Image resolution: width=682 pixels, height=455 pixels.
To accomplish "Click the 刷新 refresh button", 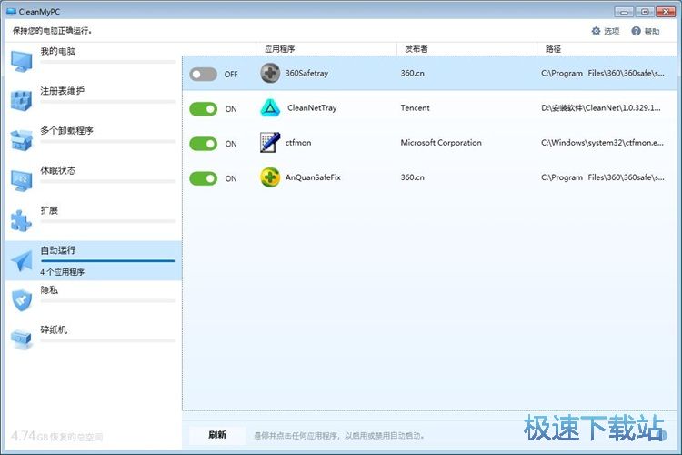I will (x=217, y=435).
